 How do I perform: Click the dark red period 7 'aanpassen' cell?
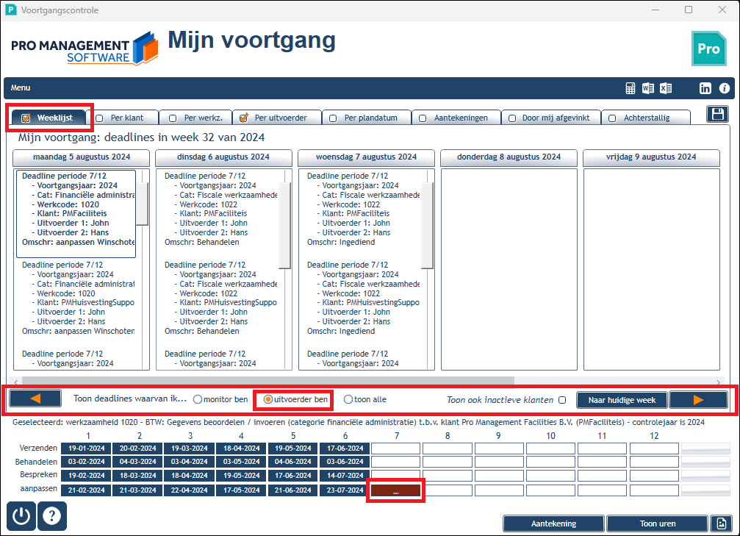[395, 491]
